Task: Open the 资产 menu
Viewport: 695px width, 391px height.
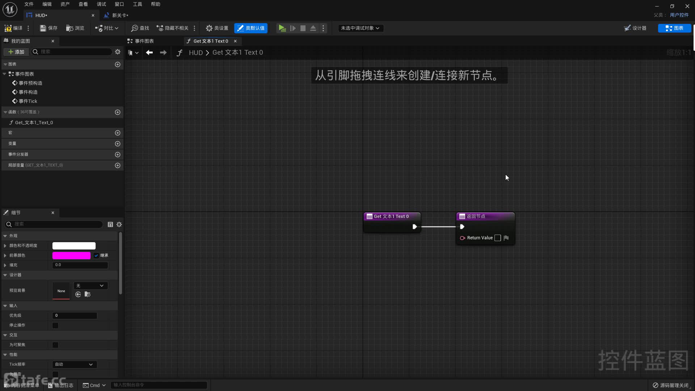Action: (x=65, y=4)
